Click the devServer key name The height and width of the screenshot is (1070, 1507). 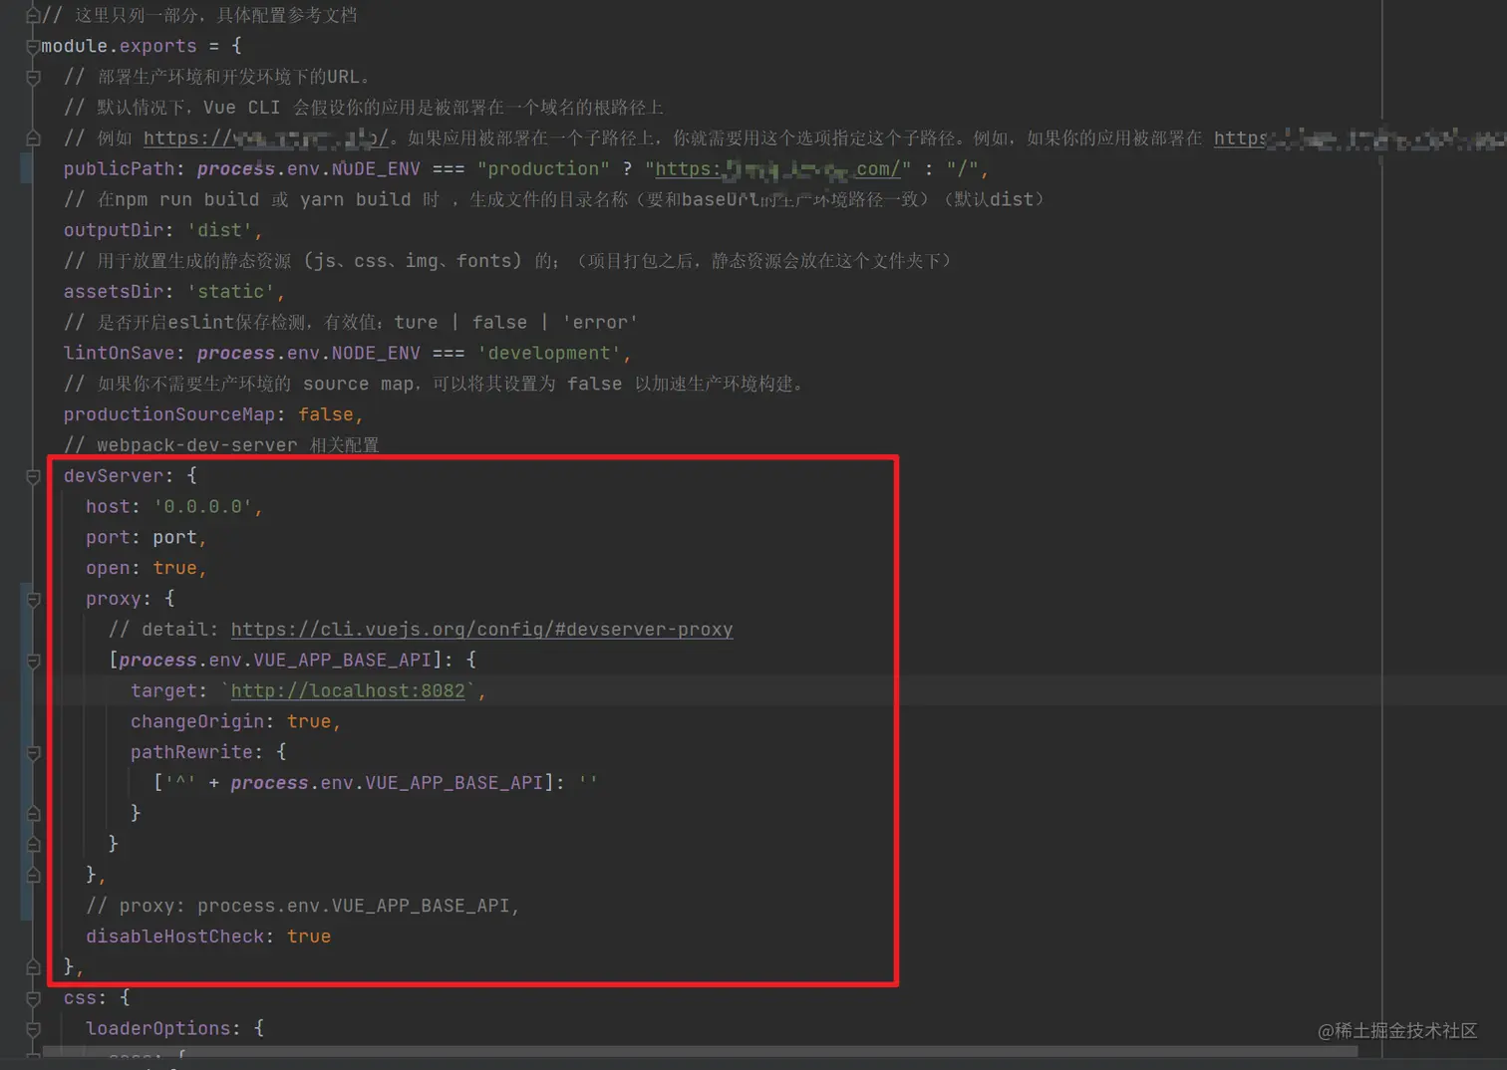click(114, 476)
